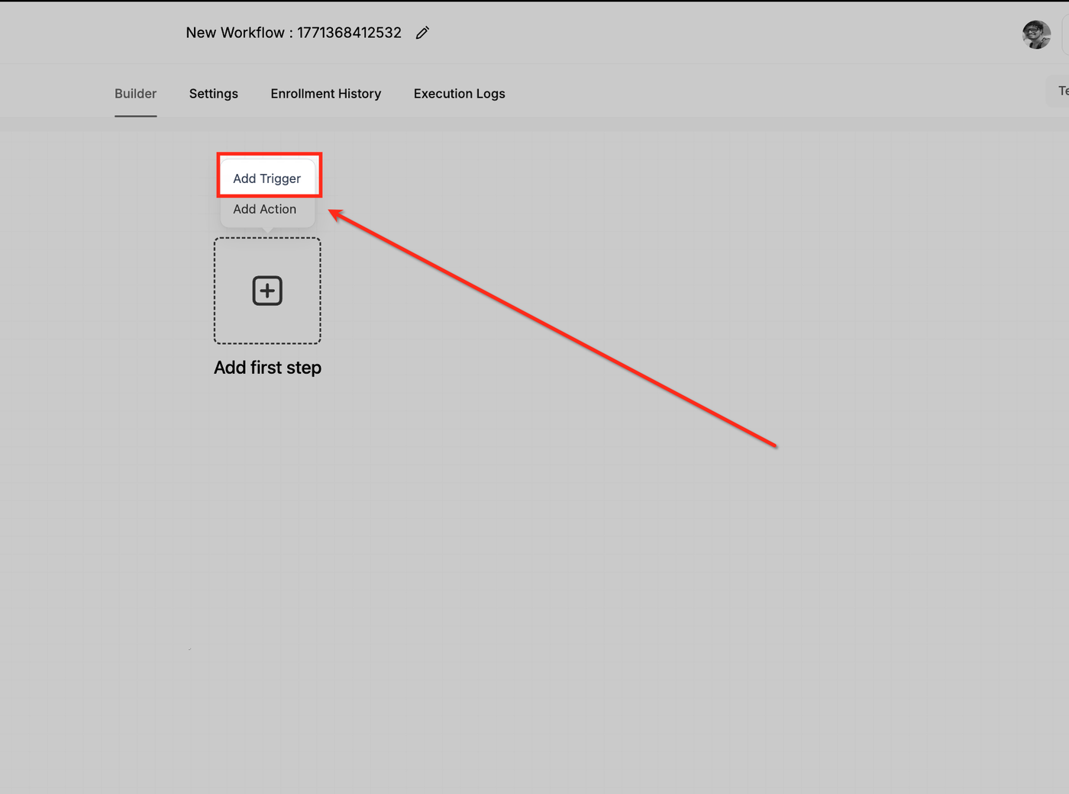
Task: Choose Add Action in the popup menu
Action: (265, 209)
